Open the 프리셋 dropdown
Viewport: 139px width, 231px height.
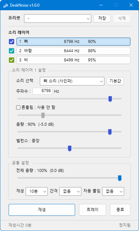[58, 18]
